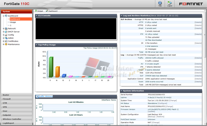Click Details link for FTP row
The image size is (207, 126).
pyautogui.click(x=198, y=34)
